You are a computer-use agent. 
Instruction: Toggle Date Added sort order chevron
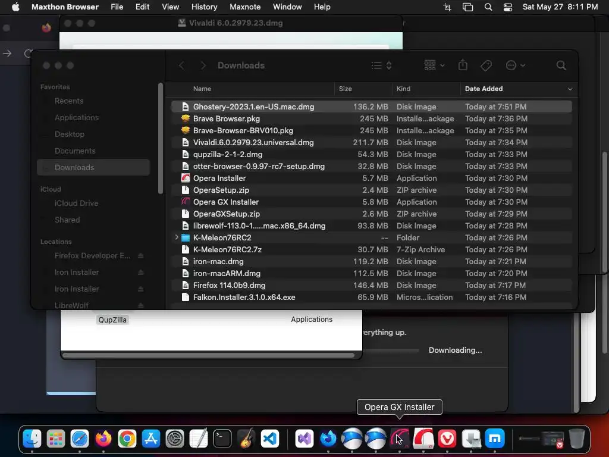coord(570,89)
